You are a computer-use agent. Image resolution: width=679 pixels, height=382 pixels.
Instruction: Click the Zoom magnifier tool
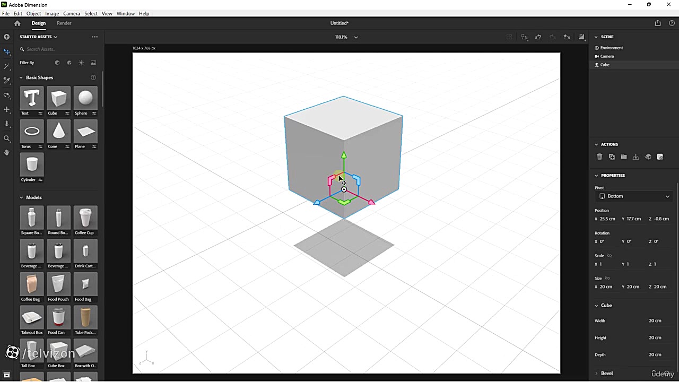tap(7, 138)
